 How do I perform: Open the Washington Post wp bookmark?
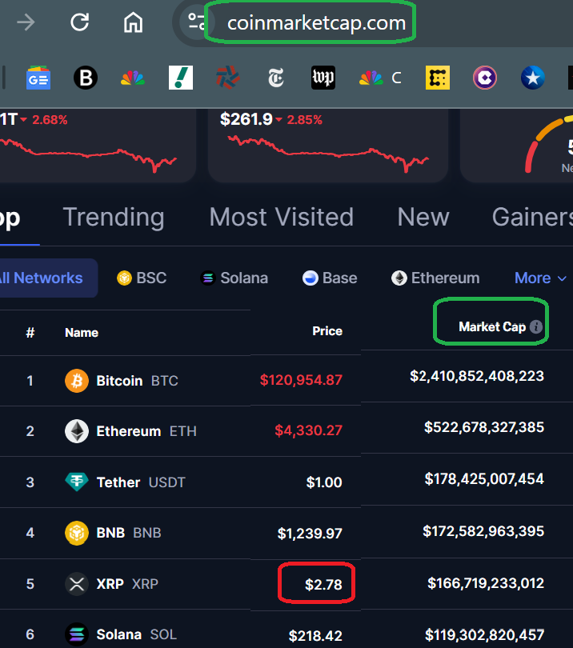tap(323, 78)
